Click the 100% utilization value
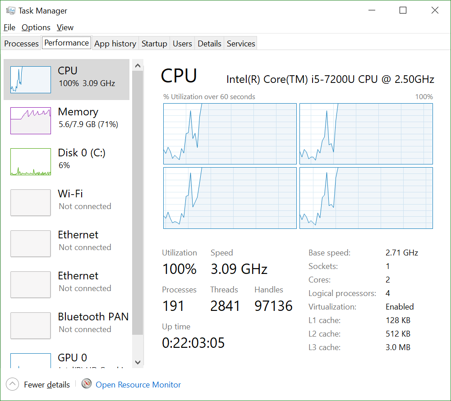This screenshot has width=451, height=401. pyautogui.click(x=179, y=269)
